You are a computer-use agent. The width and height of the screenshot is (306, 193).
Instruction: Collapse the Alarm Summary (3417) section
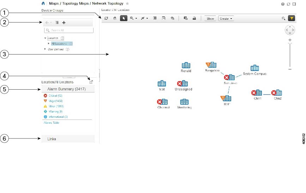pyautogui.click(x=68, y=89)
